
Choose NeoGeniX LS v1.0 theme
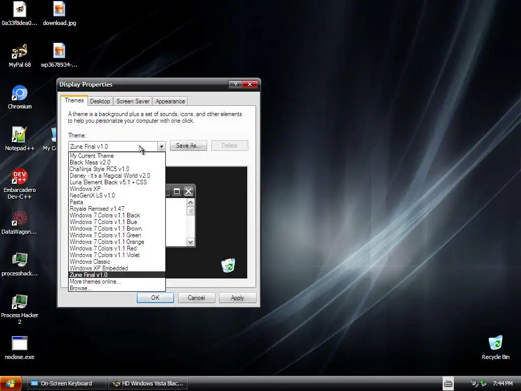click(117, 195)
